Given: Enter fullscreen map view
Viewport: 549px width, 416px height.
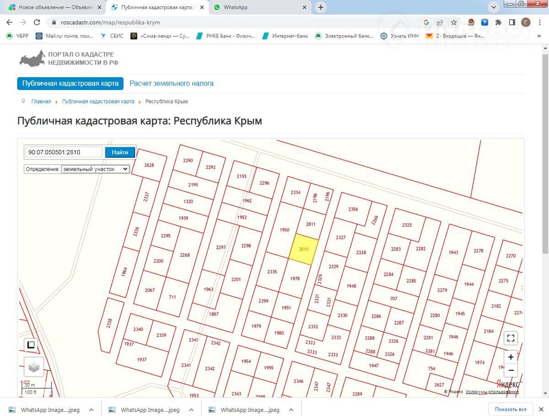Looking at the screenshot, I should tap(511, 338).
